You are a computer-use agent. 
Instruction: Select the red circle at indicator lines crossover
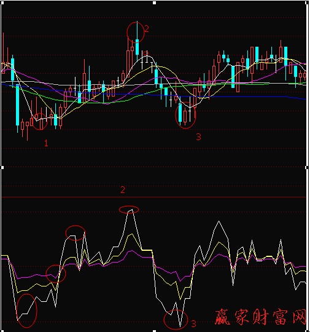56,274
